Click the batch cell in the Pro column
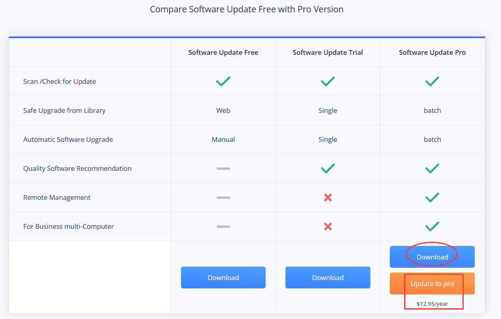This screenshot has height=319, width=501. [432, 110]
